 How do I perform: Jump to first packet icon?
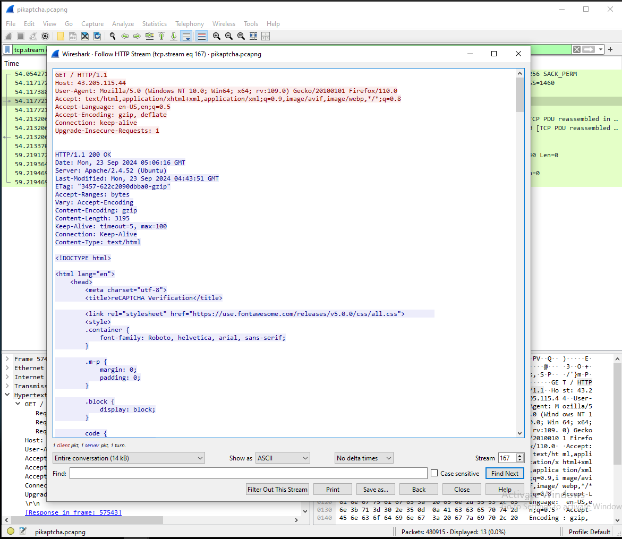coord(161,36)
